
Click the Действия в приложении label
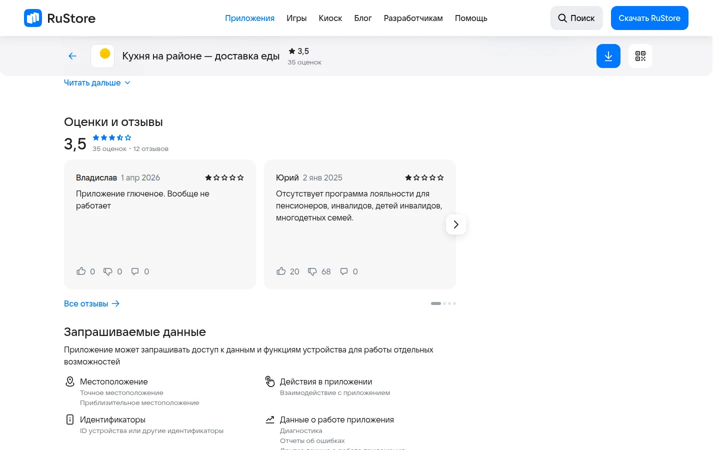(x=326, y=381)
